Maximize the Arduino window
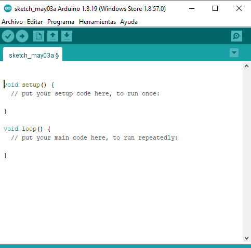This screenshot has width=251, height=248. (x=215, y=8)
